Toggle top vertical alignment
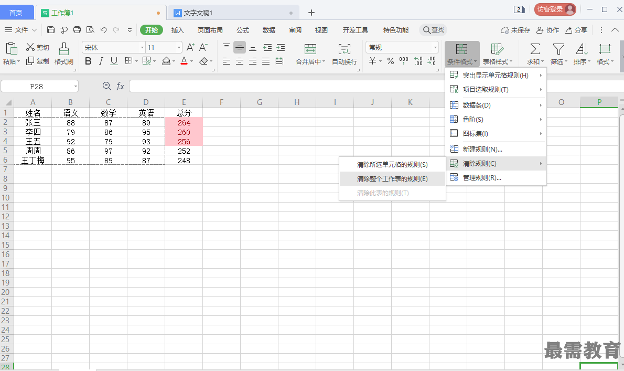 point(227,47)
